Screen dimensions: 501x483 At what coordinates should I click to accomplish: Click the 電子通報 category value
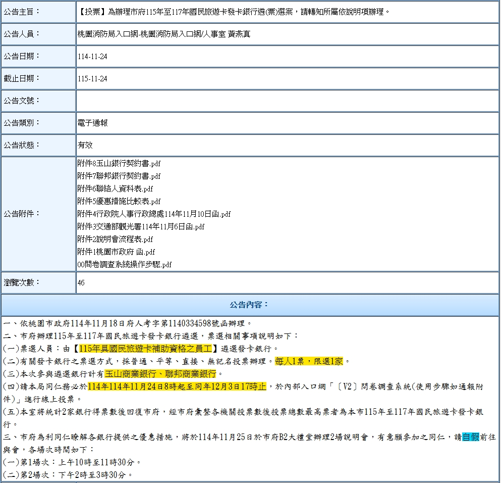click(x=92, y=123)
